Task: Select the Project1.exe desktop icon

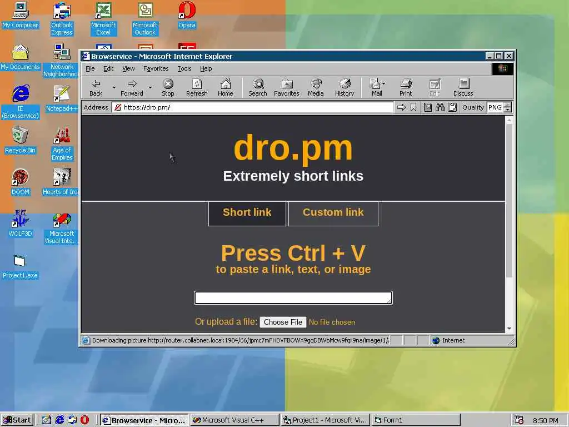Action: tap(21, 267)
